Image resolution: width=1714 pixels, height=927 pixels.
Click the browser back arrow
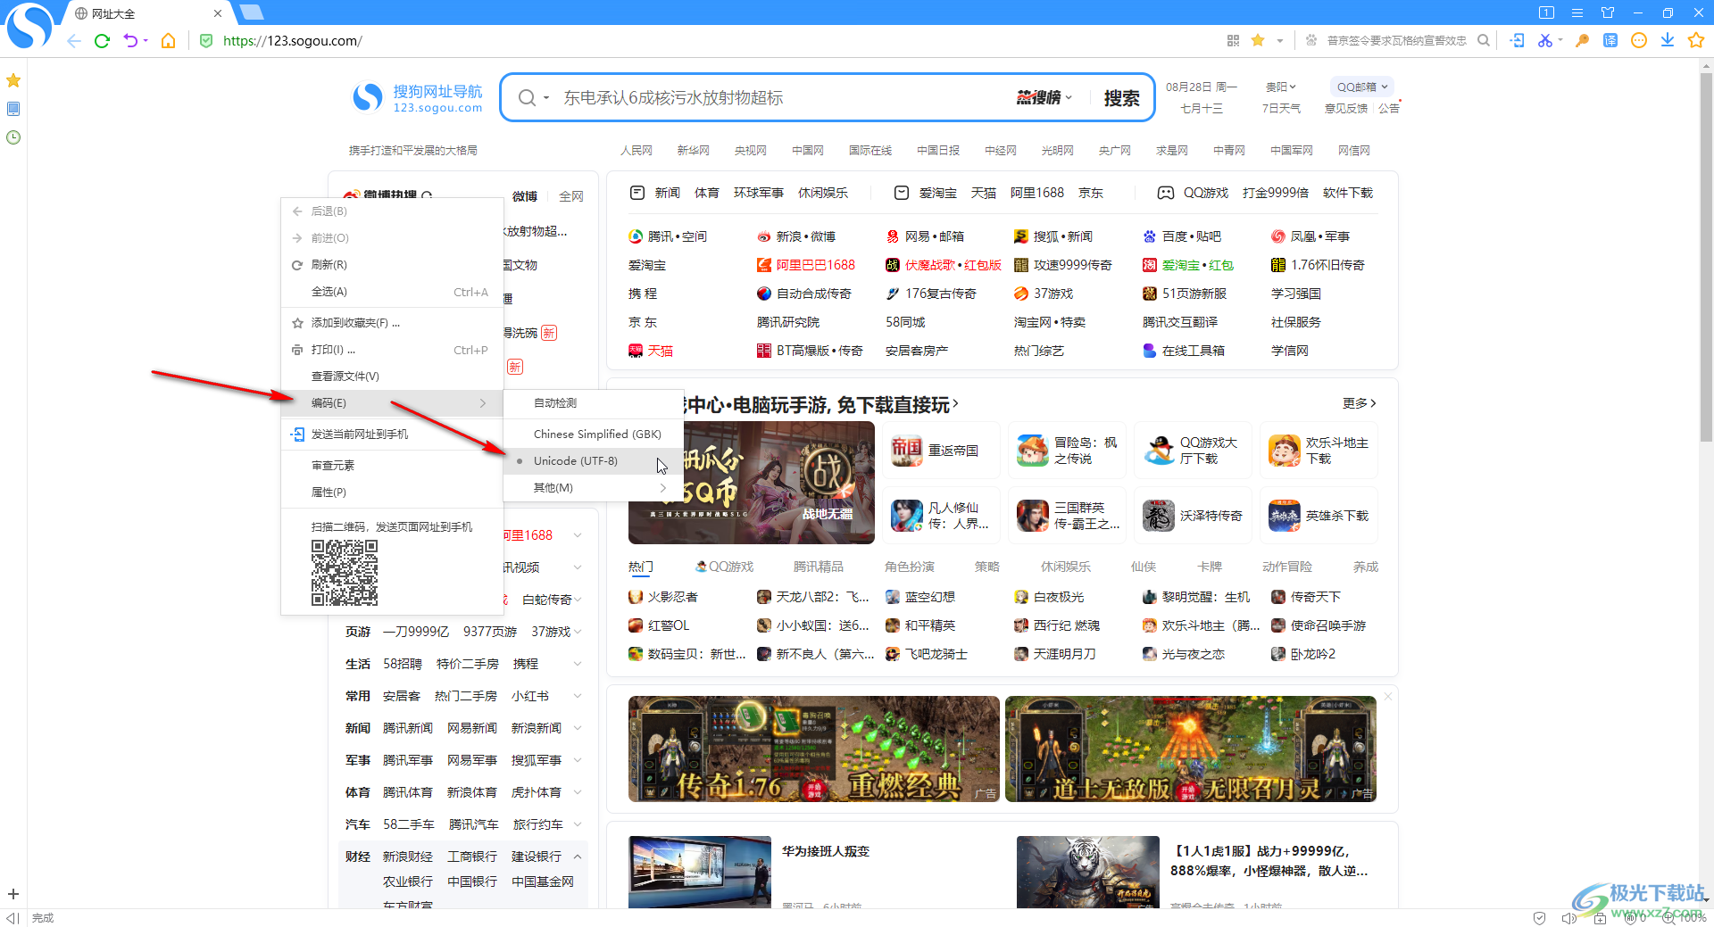click(x=74, y=41)
